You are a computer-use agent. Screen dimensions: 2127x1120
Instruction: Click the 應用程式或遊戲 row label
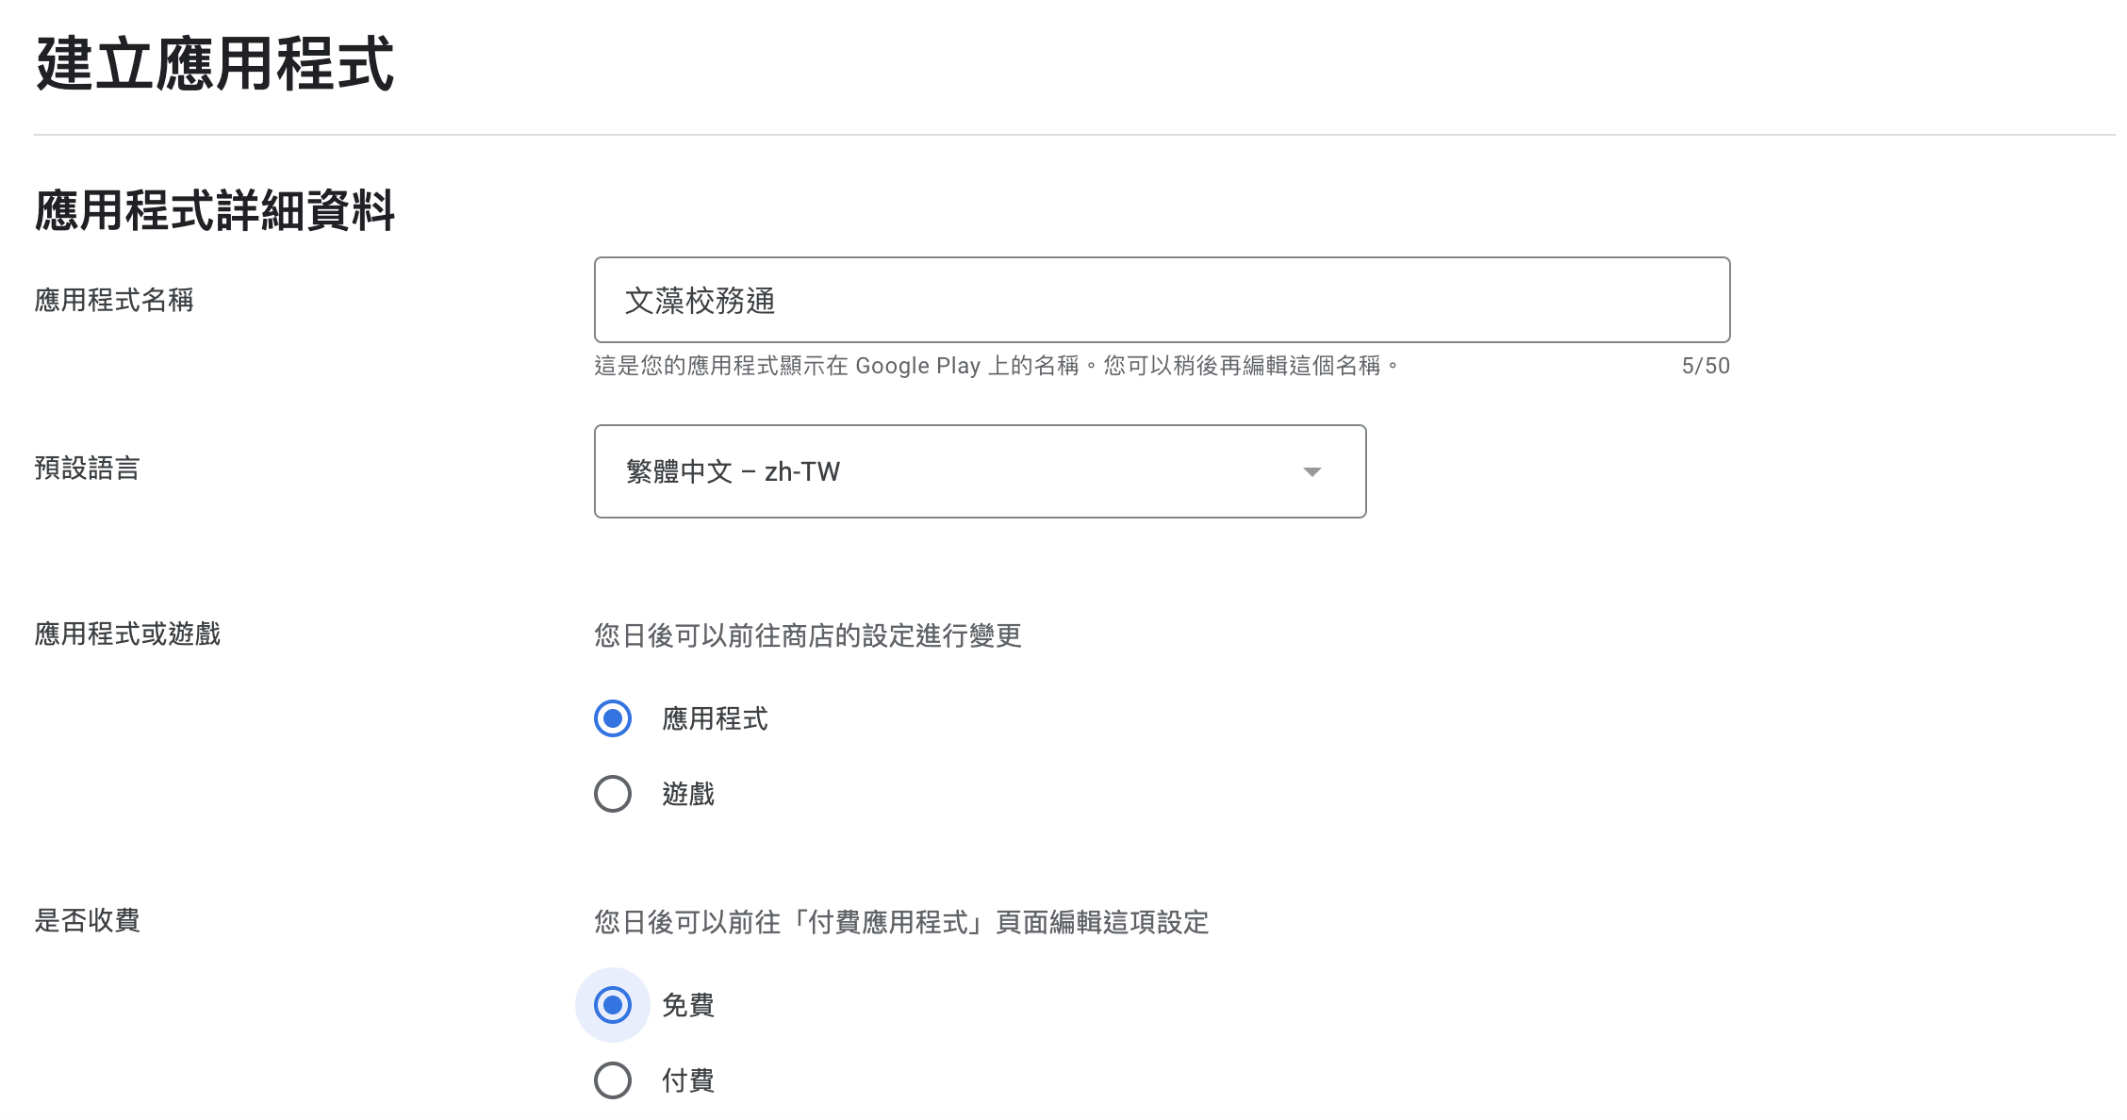(127, 634)
